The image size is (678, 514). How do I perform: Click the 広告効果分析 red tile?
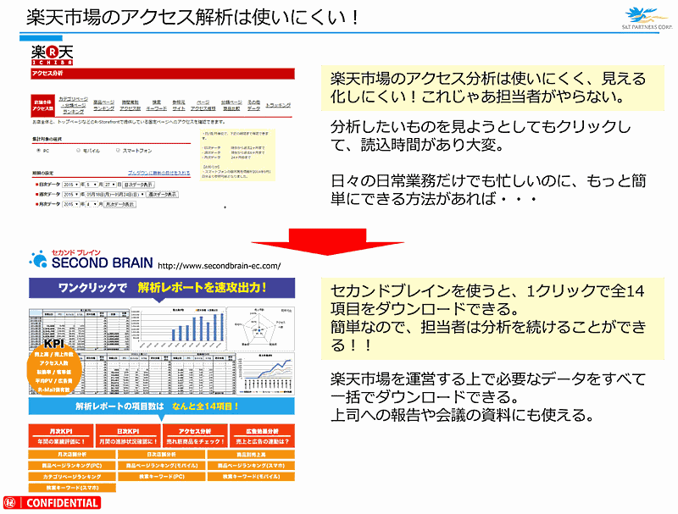262,435
